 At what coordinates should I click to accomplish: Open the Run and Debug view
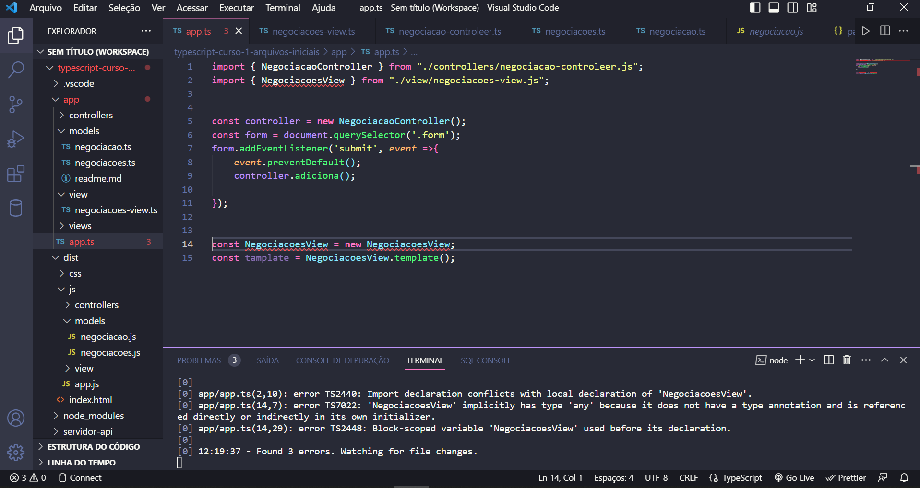(x=16, y=139)
